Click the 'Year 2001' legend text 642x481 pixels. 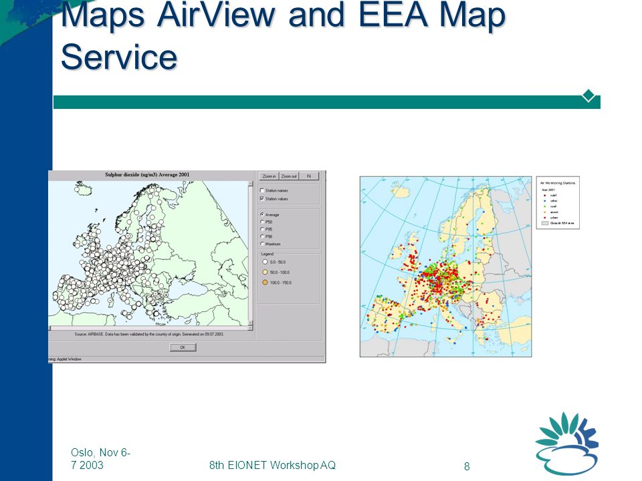click(548, 190)
